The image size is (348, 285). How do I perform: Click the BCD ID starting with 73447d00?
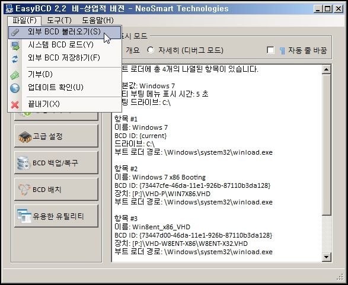point(193,235)
